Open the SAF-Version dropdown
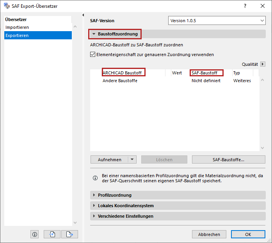272x243 pixels. (217, 21)
